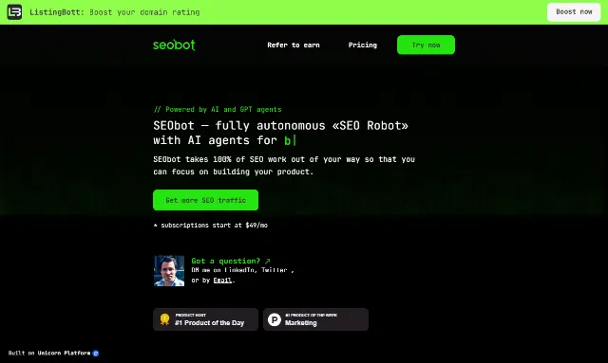Open the Product of the Week Marketing badge

click(315, 319)
